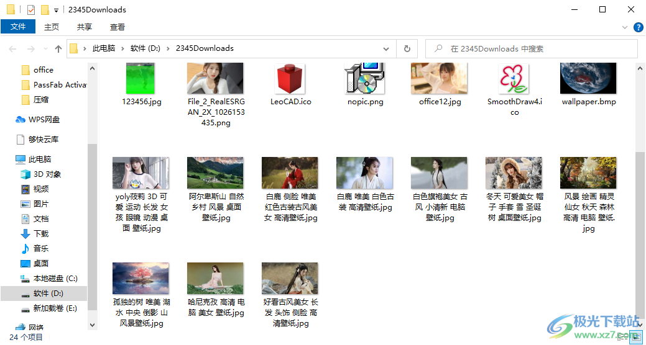646x345 pixels.
Task: Switch to the 共享 ribbon tab
Action: (85, 27)
